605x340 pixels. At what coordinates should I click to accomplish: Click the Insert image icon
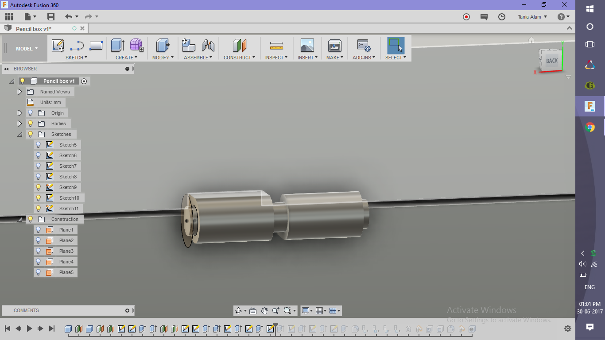307,46
